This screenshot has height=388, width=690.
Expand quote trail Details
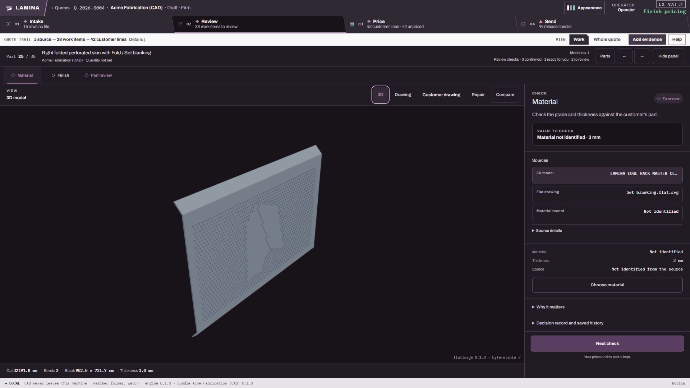tap(137, 40)
